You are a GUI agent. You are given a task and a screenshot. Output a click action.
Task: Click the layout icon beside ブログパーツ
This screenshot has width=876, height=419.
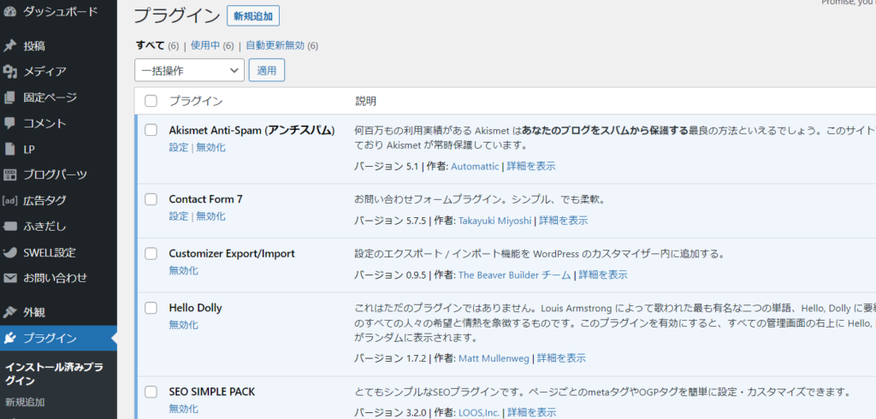[9, 174]
